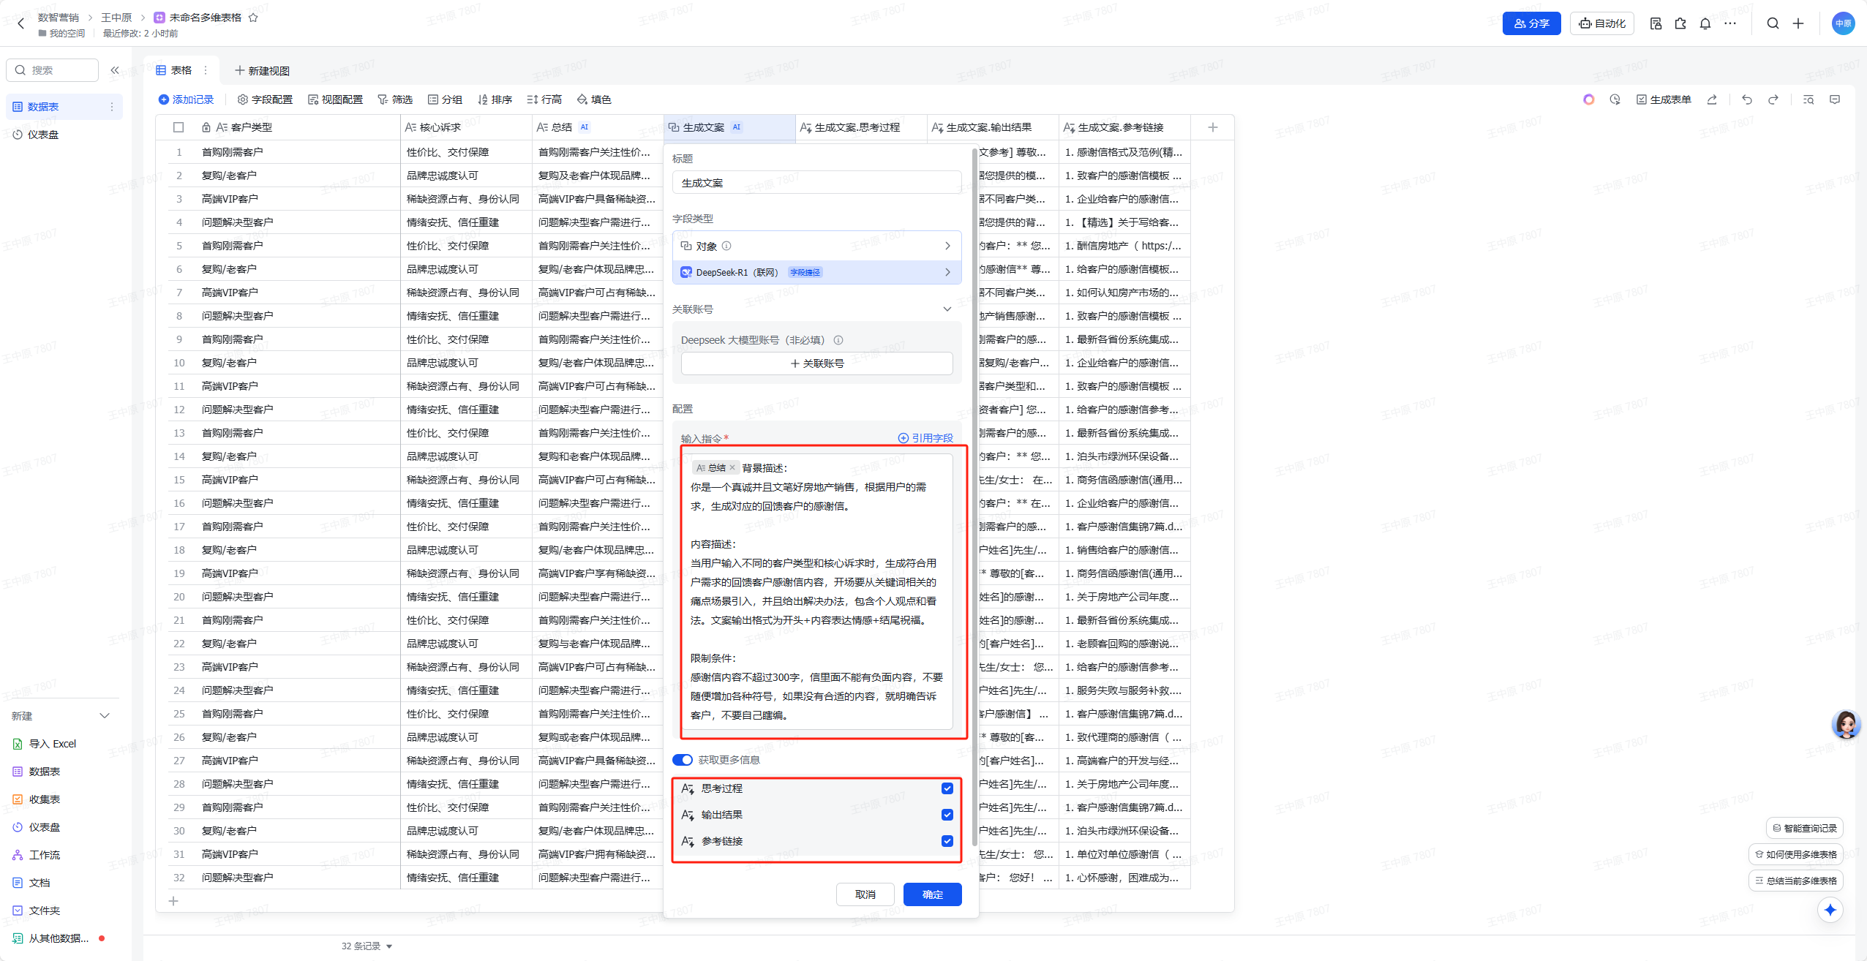Switch to the 仪表盘 sidebar item
Image resolution: width=1867 pixels, height=961 pixels.
click(43, 135)
